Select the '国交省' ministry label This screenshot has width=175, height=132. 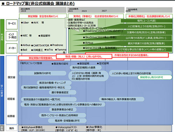tap(12, 77)
